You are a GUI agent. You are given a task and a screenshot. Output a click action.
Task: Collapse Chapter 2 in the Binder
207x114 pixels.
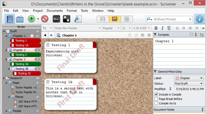[6, 50]
